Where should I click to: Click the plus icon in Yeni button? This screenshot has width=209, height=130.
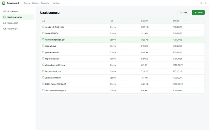click(x=195, y=13)
